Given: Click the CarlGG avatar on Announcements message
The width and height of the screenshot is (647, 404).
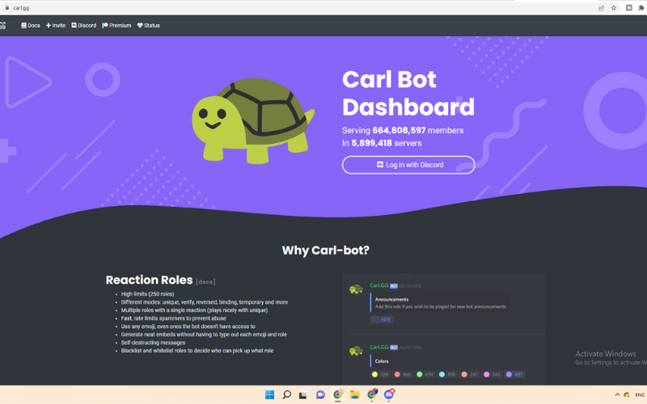Looking at the screenshot, I should click(356, 289).
